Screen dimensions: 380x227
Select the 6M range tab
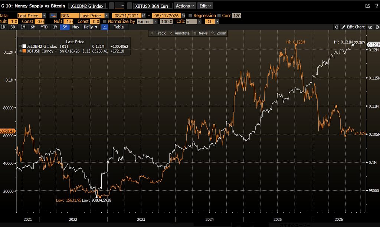coord(33,27)
